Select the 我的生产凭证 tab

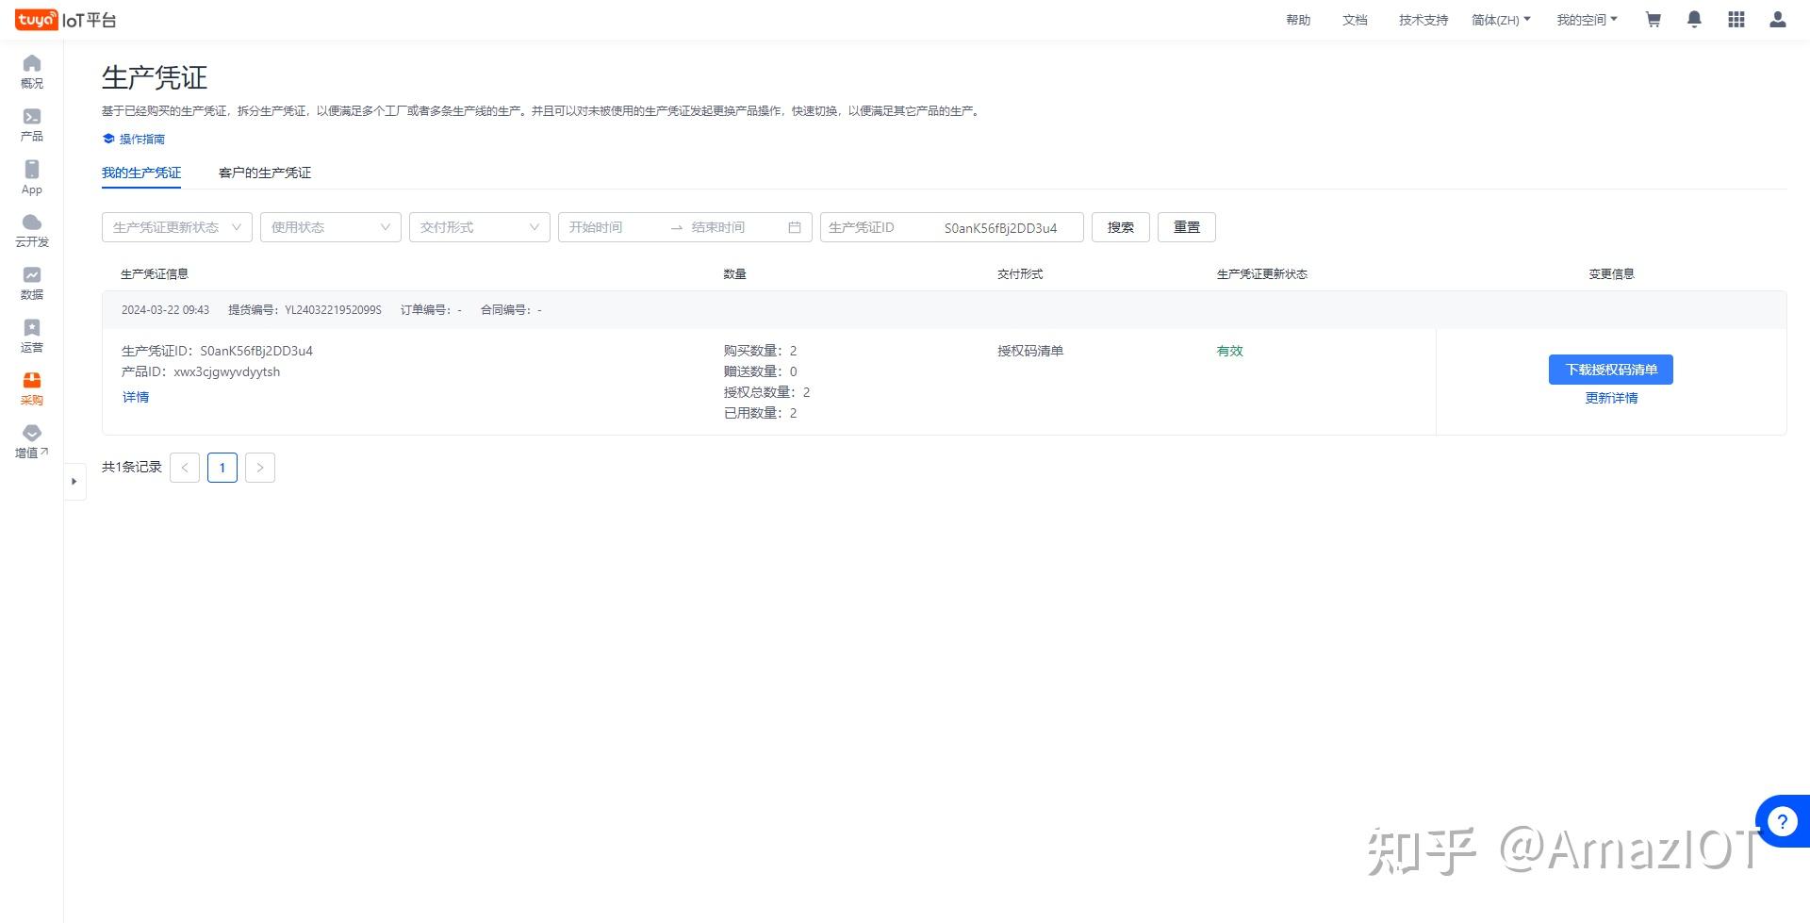141,173
